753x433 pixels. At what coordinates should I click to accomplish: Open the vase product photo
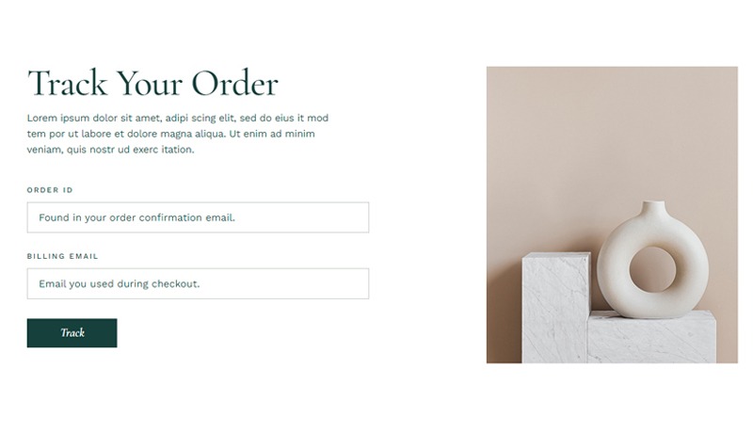[x=612, y=215]
